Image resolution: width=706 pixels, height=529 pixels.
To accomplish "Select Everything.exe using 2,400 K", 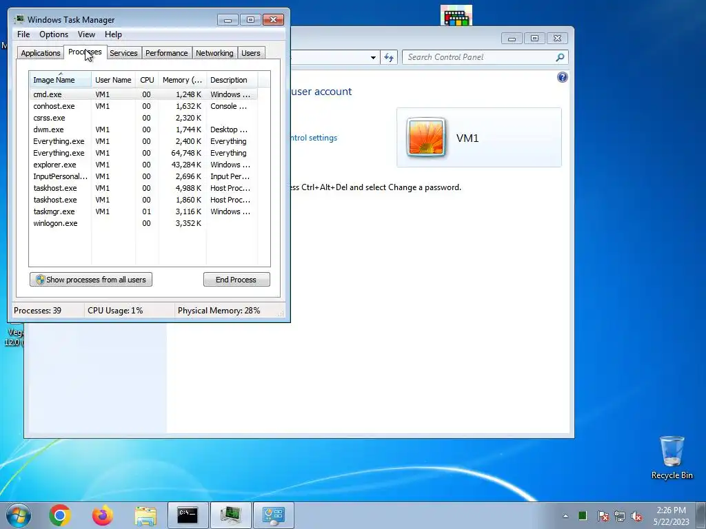I will coord(143,141).
